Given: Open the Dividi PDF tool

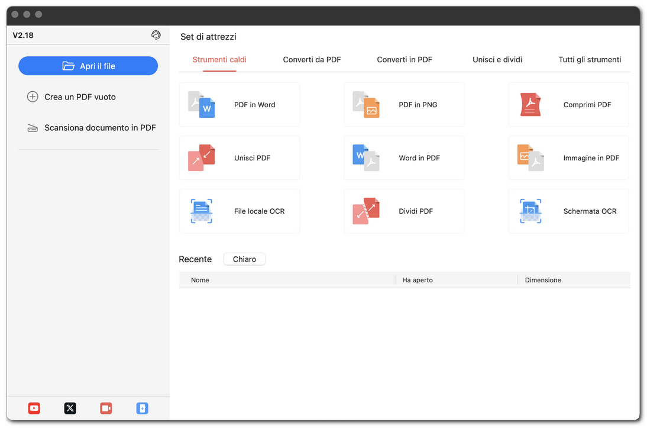Looking at the screenshot, I should point(404,211).
